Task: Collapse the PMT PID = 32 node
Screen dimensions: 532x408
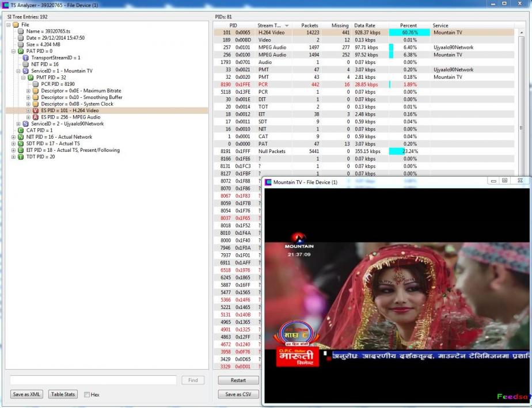Action: 24,78
